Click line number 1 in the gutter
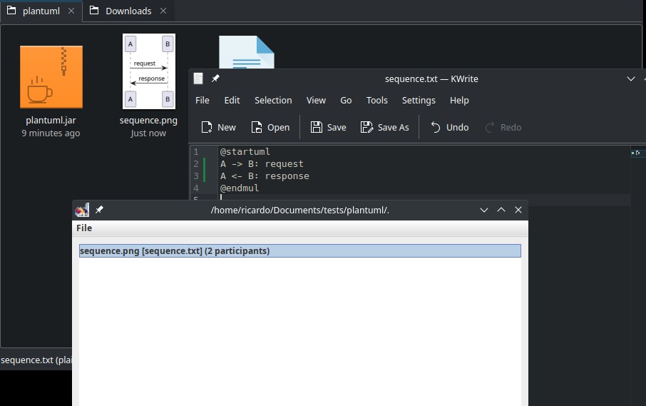Screen dimensions: 646x406 coord(196,152)
